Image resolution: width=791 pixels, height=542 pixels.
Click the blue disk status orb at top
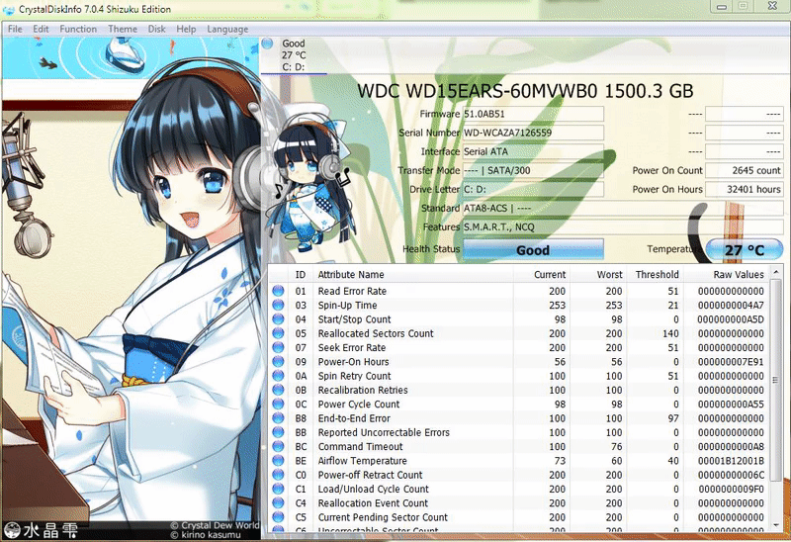pos(267,44)
